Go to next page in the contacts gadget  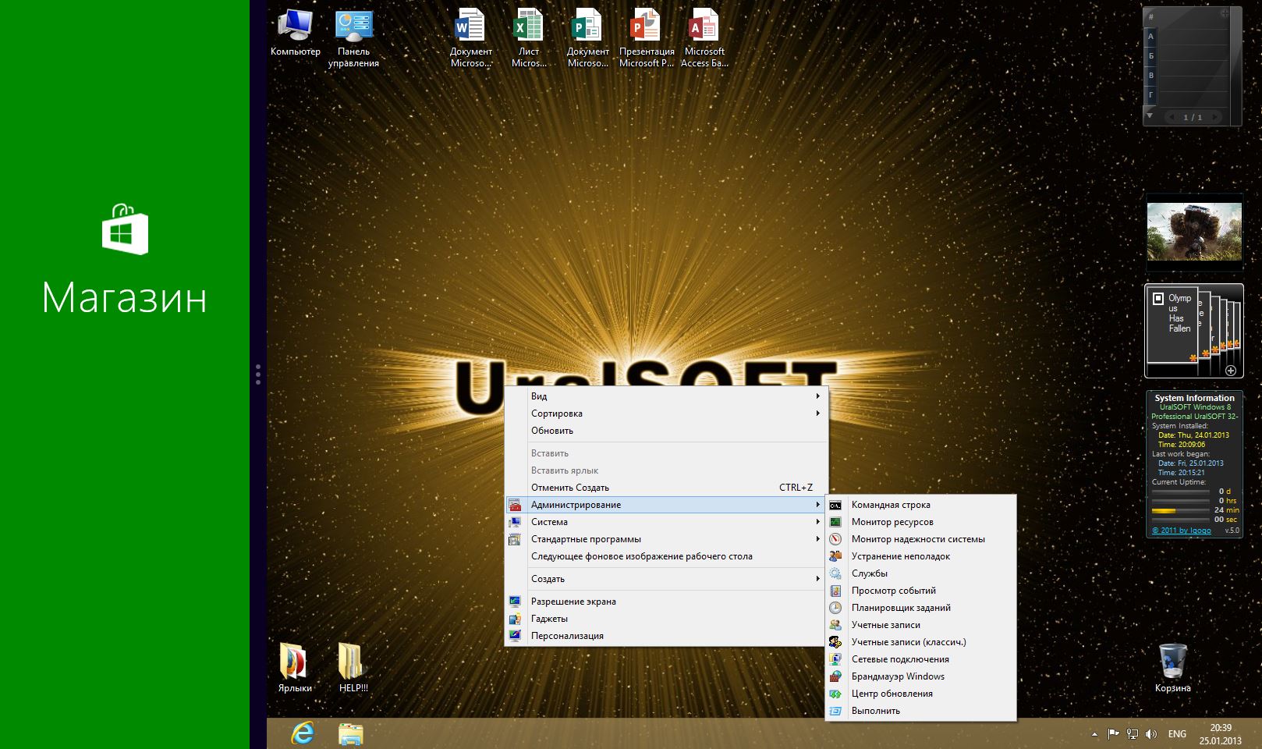[1214, 117]
